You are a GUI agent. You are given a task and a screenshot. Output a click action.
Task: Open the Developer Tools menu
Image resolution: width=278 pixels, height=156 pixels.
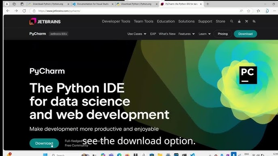(116, 21)
